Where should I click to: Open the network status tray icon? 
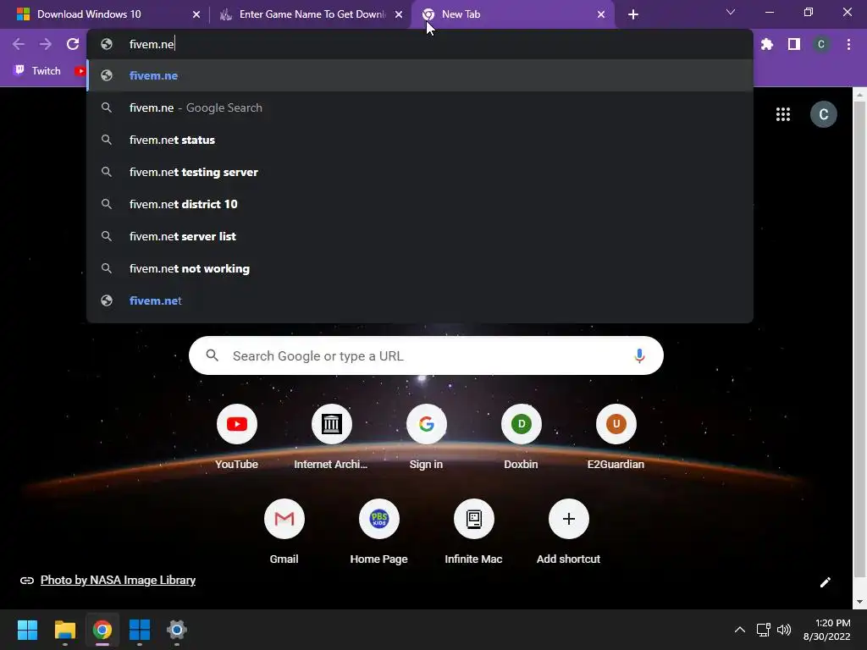pos(764,630)
